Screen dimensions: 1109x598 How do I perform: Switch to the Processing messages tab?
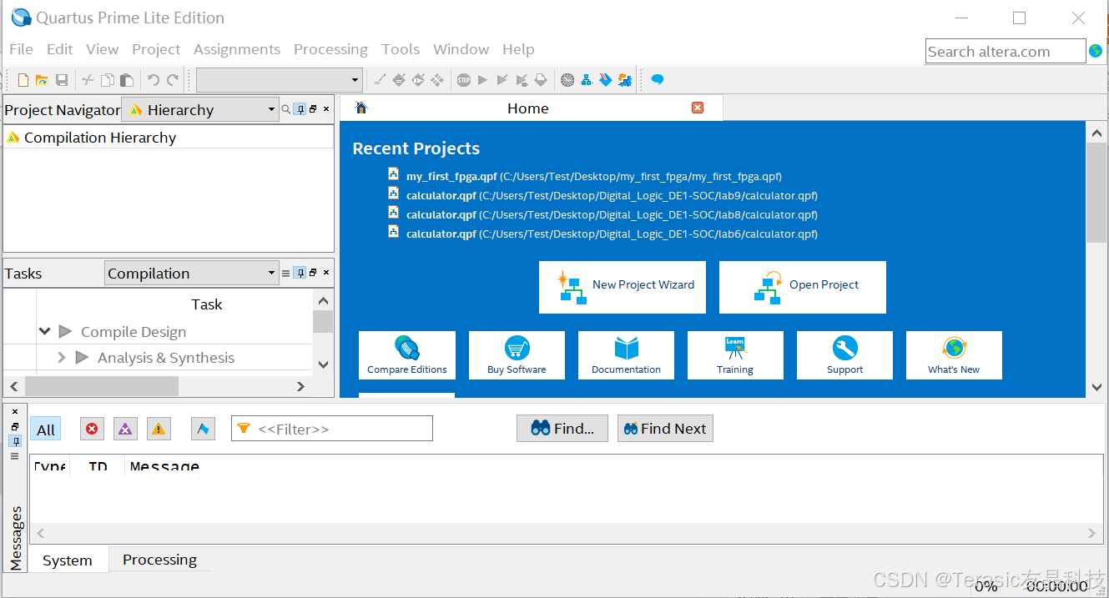coord(159,560)
